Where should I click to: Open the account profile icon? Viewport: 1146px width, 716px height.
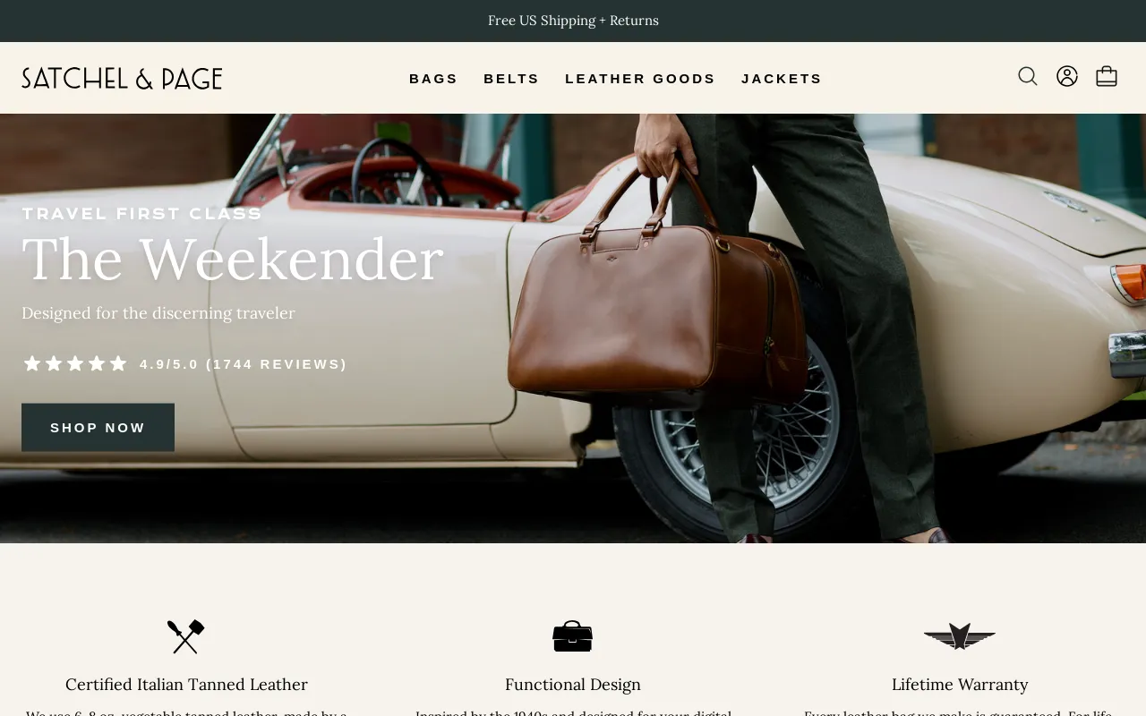pyautogui.click(x=1067, y=77)
